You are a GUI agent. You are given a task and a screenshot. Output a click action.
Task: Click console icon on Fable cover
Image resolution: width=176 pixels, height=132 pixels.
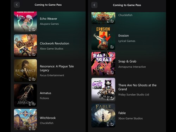click(108, 124)
